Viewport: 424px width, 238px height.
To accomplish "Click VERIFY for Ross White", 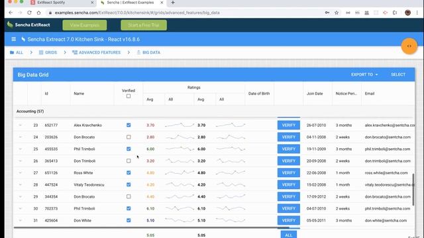I will 289,173.
